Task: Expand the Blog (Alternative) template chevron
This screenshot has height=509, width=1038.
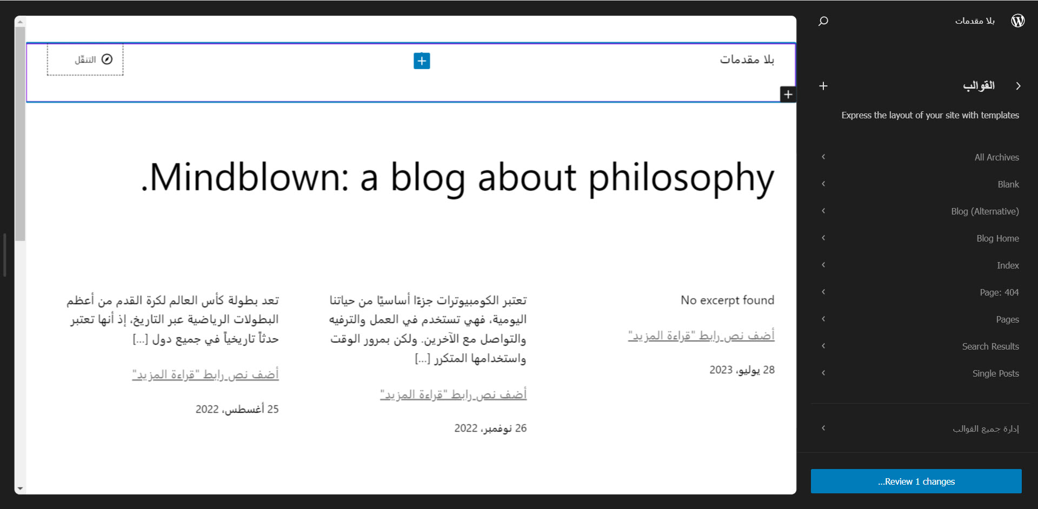Action: [823, 211]
